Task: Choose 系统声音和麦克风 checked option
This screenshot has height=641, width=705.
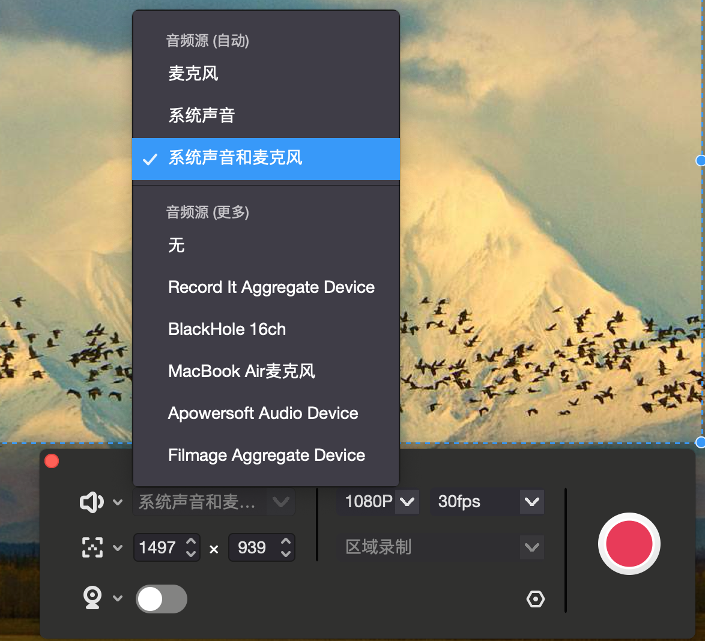Action: click(x=265, y=158)
